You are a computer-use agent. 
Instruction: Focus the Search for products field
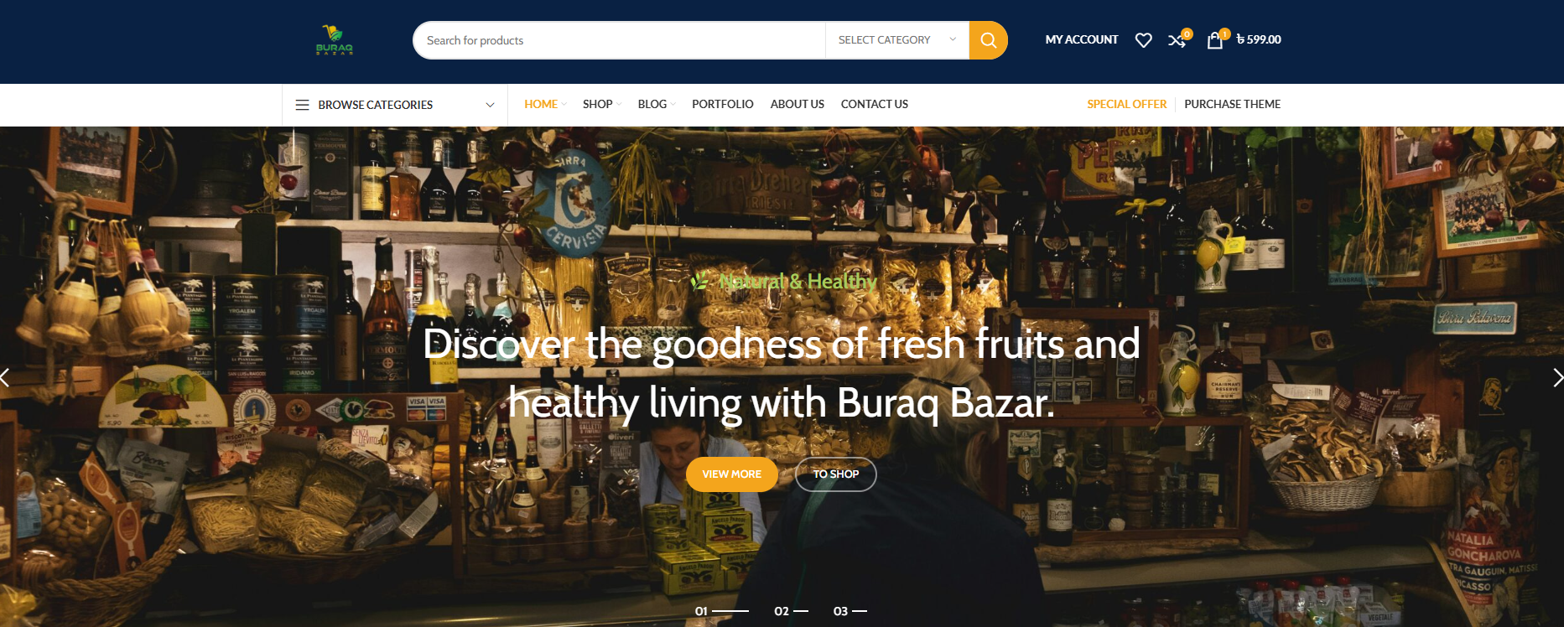619,40
